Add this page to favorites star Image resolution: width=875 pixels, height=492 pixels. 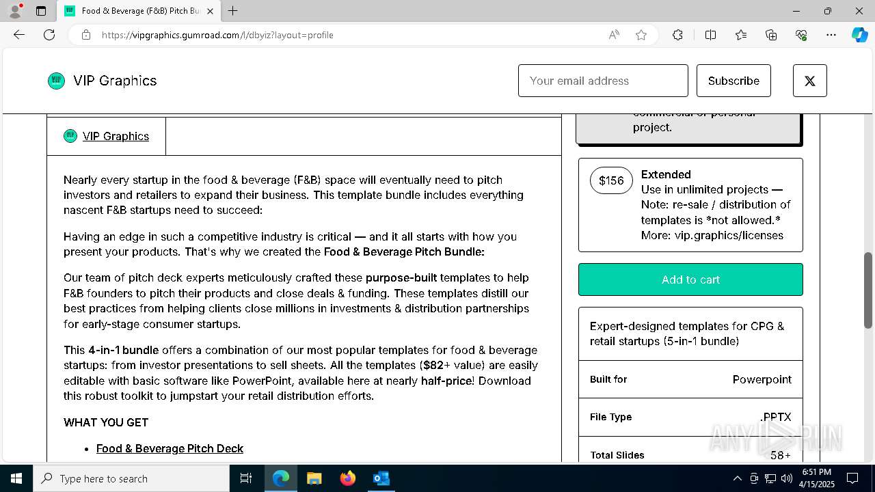tap(641, 35)
